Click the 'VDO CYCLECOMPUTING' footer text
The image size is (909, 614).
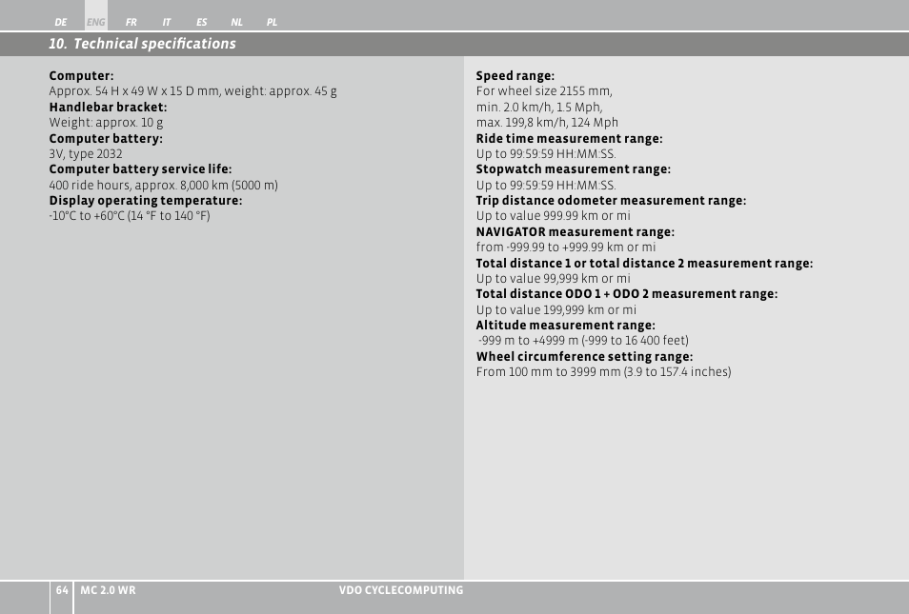click(x=401, y=590)
